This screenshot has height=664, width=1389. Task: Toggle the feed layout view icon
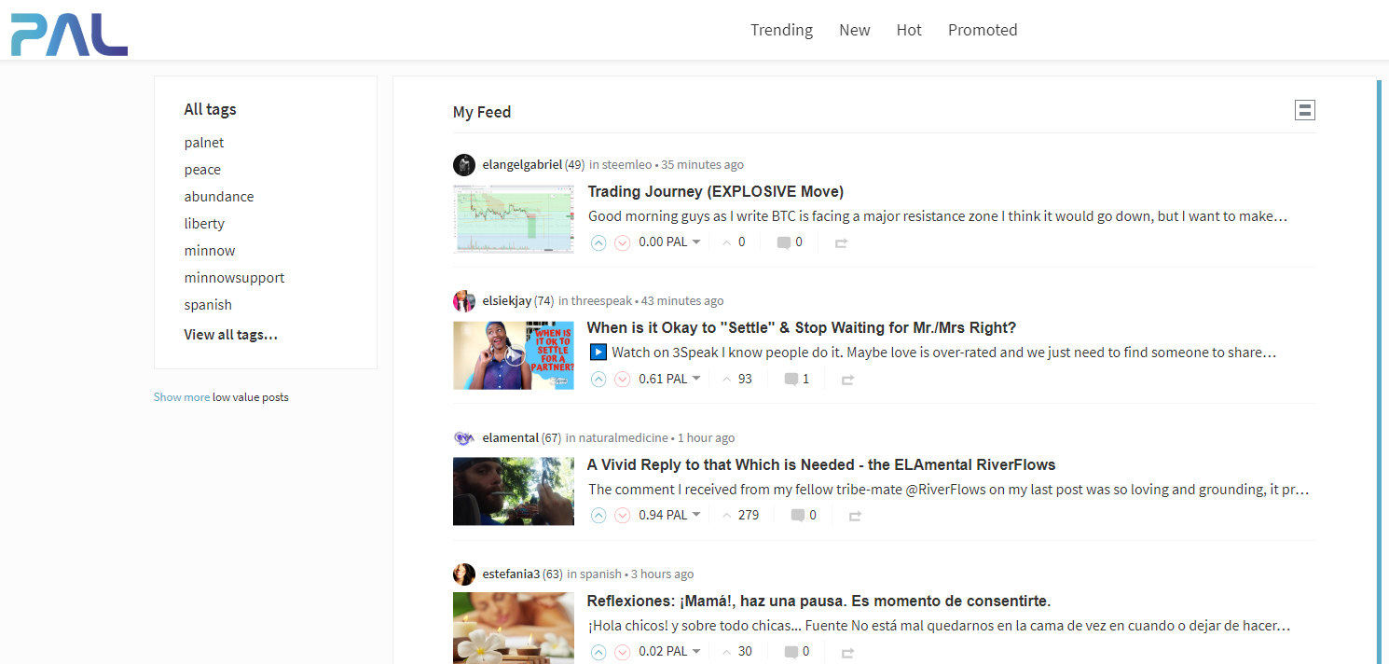point(1305,110)
